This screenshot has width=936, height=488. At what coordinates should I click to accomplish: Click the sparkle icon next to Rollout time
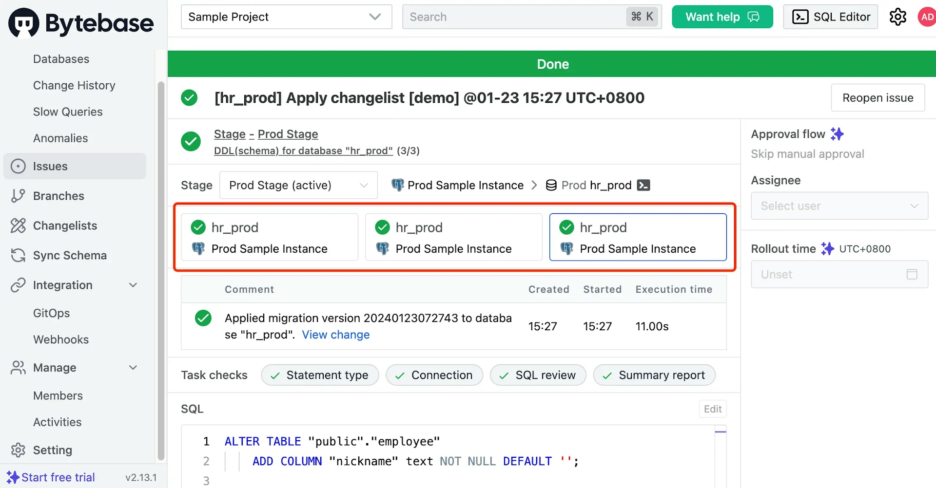[827, 249]
